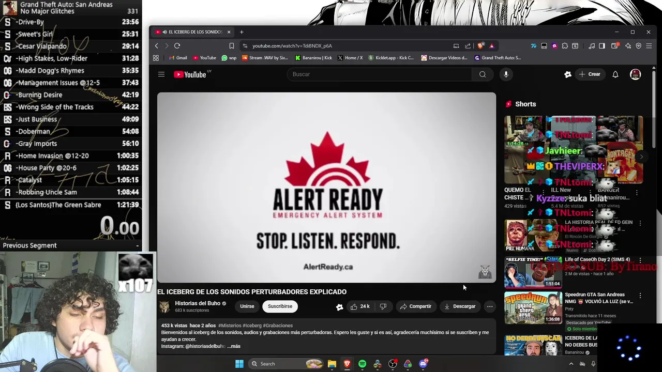Click the Descargar button
Image resolution: width=662 pixels, height=372 pixels.
(x=460, y=306)
